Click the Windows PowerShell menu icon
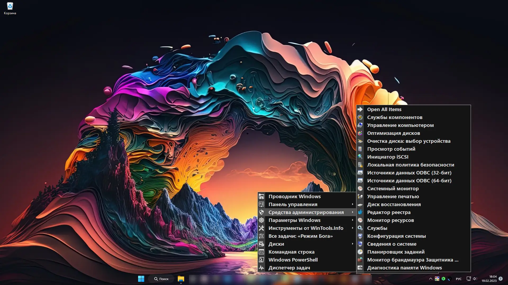This screenshot has height=285, width=508. (x=261, y=260)
